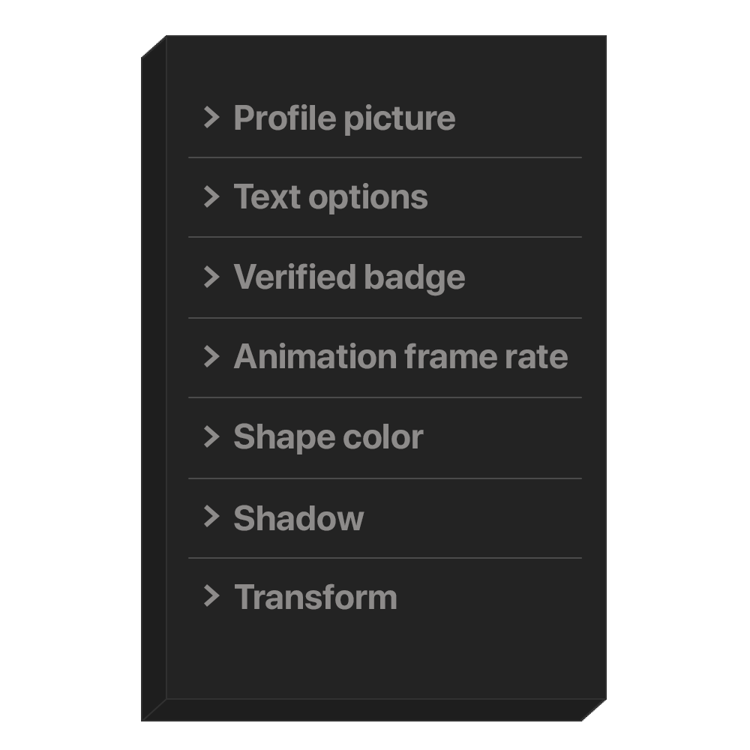Viewport: 750px width, 750px height.
Task: Expand Animation frame rate via chevron
Action: (211, 356)
